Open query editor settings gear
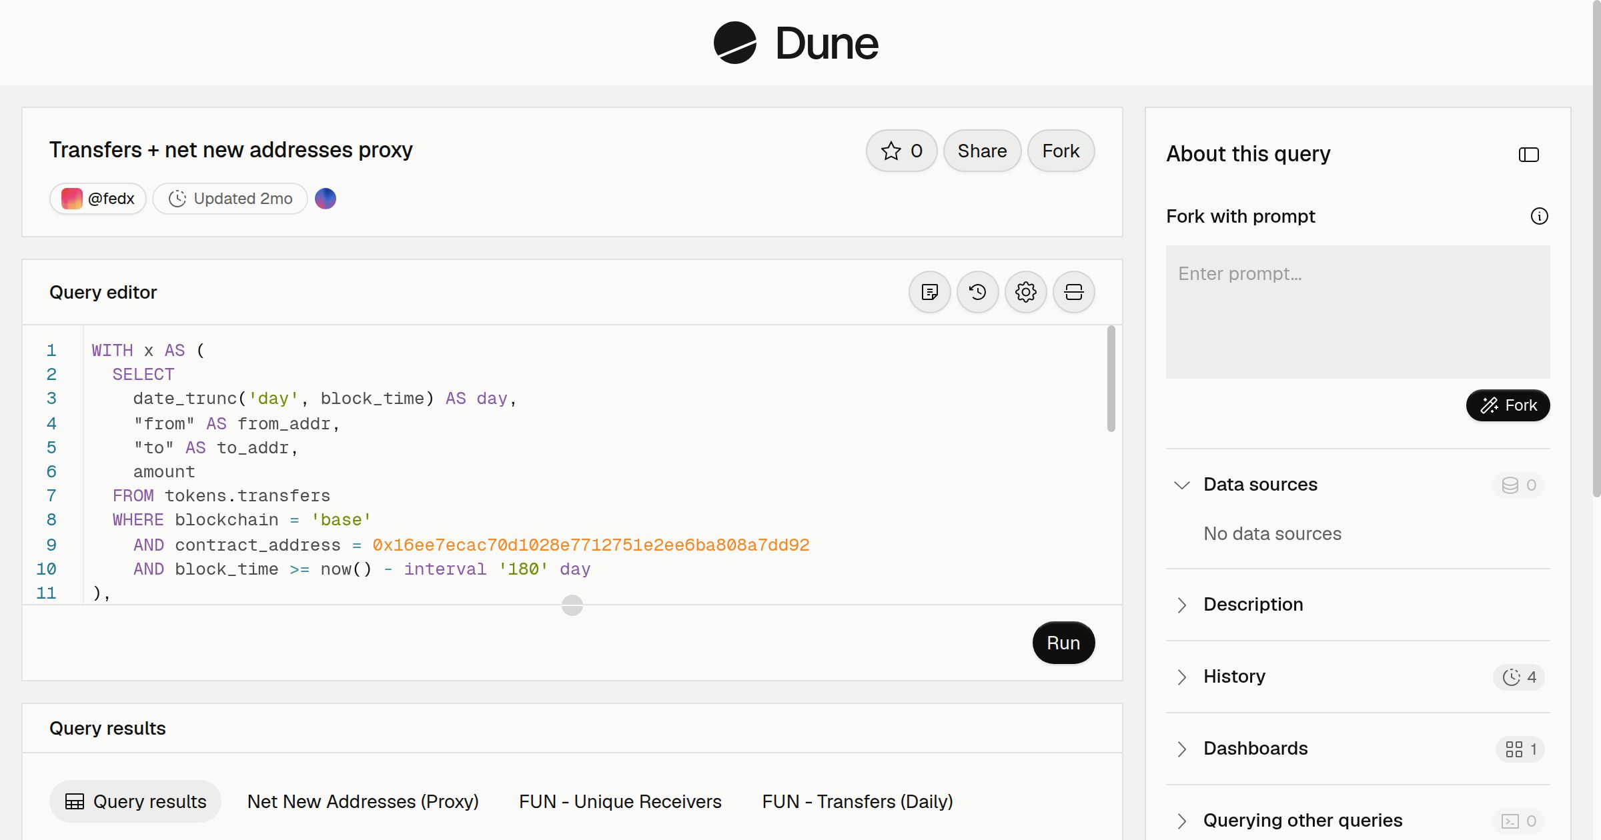This screenshot has height=840, width=1601. 1025,292
